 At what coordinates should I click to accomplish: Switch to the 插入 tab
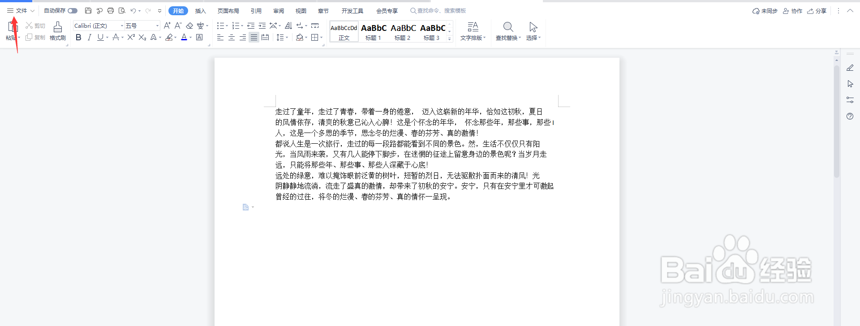tap(201, 11)
